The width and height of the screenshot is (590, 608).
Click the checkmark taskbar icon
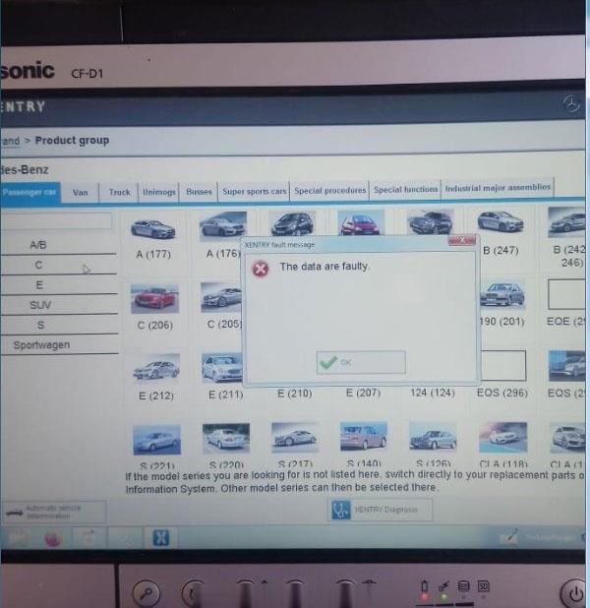pos(125,538)
